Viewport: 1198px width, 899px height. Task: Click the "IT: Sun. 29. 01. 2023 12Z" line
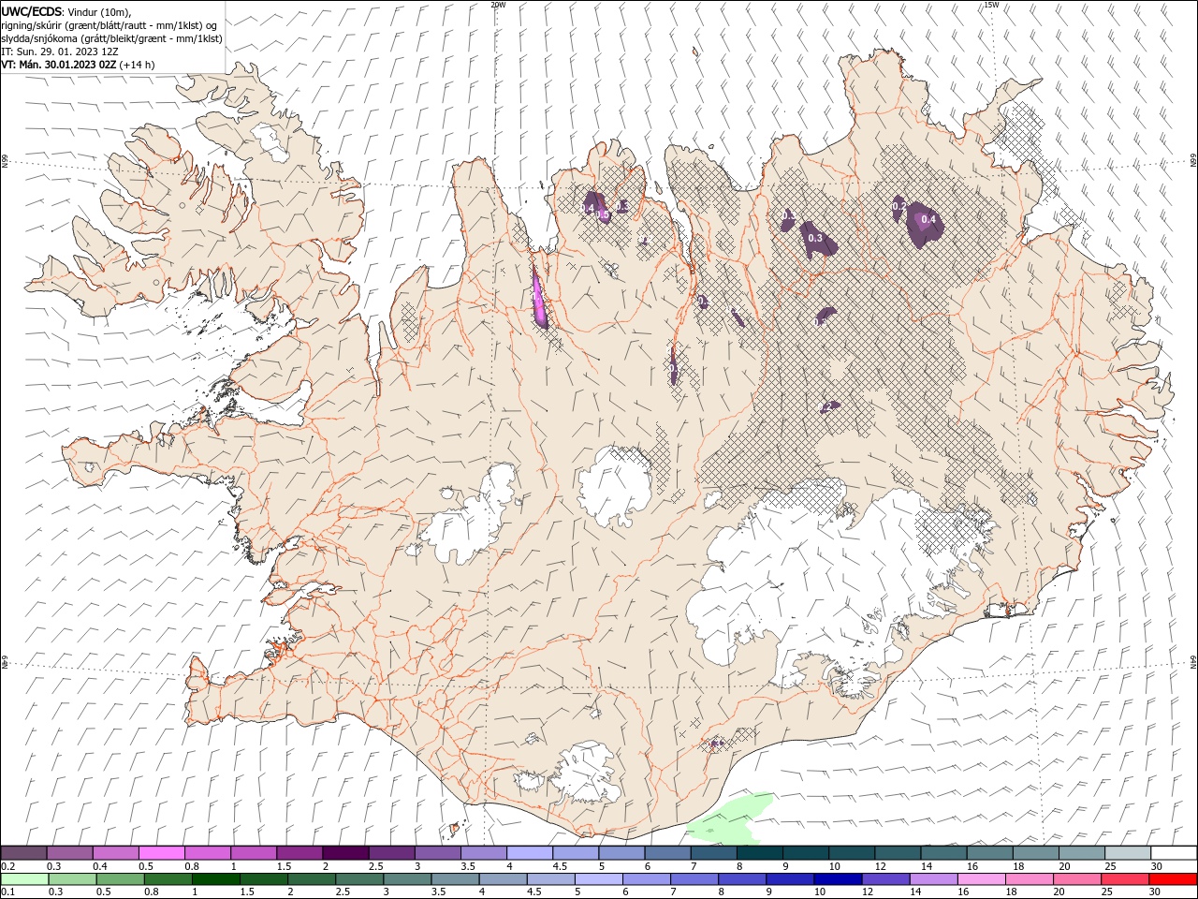[x=59, y=52]
